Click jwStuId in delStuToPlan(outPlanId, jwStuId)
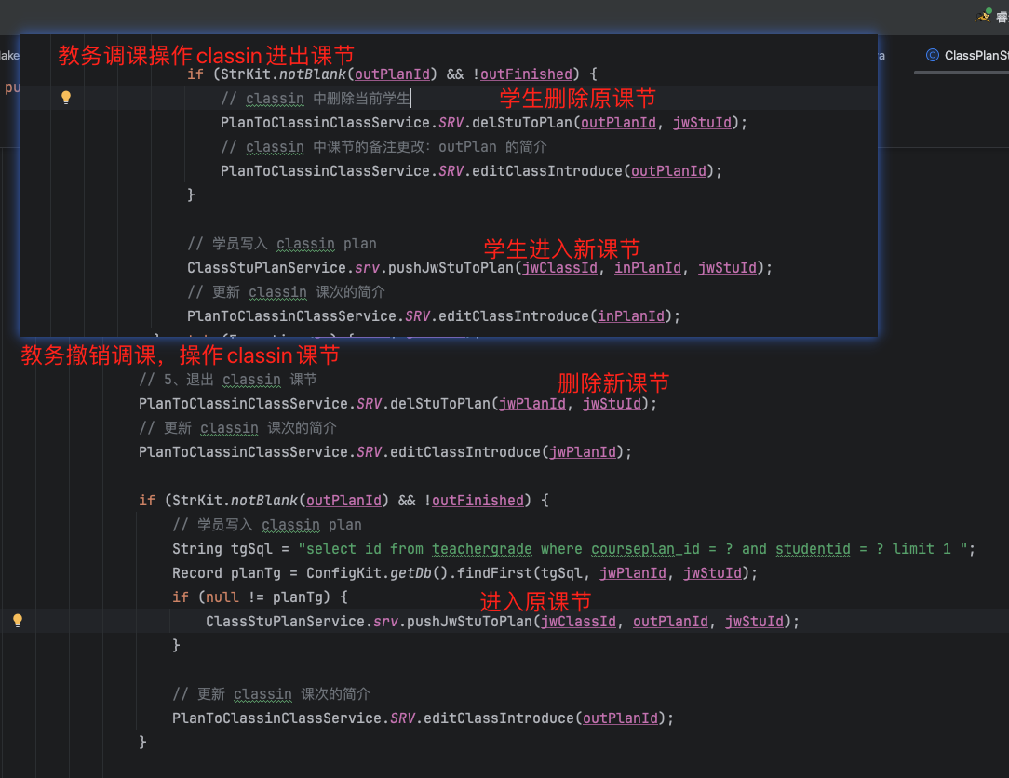 [702, 122]
